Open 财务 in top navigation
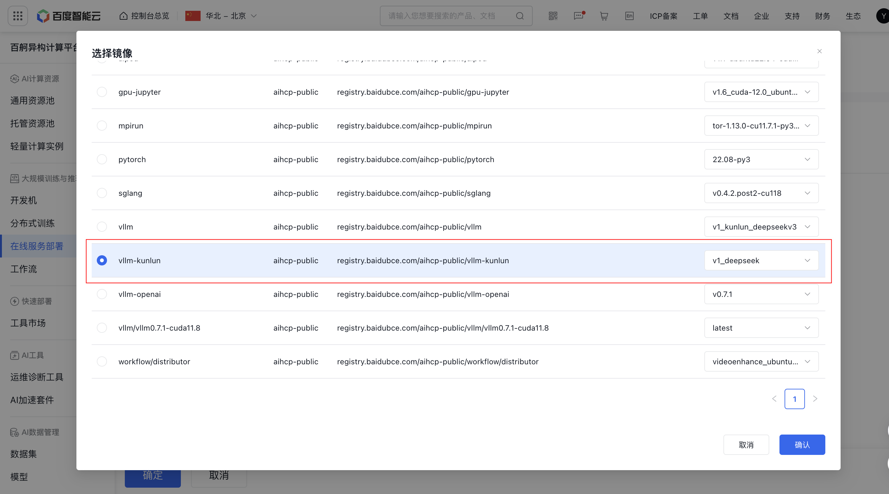 click(822, 16)
